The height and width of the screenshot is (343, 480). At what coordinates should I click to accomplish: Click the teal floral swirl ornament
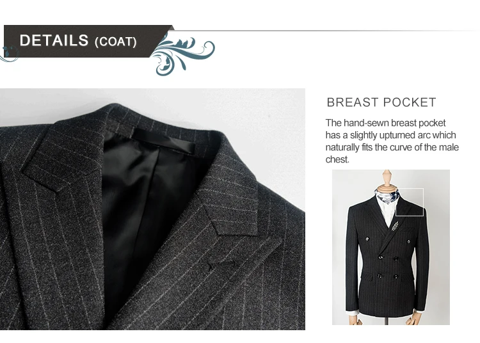(183, 54)
